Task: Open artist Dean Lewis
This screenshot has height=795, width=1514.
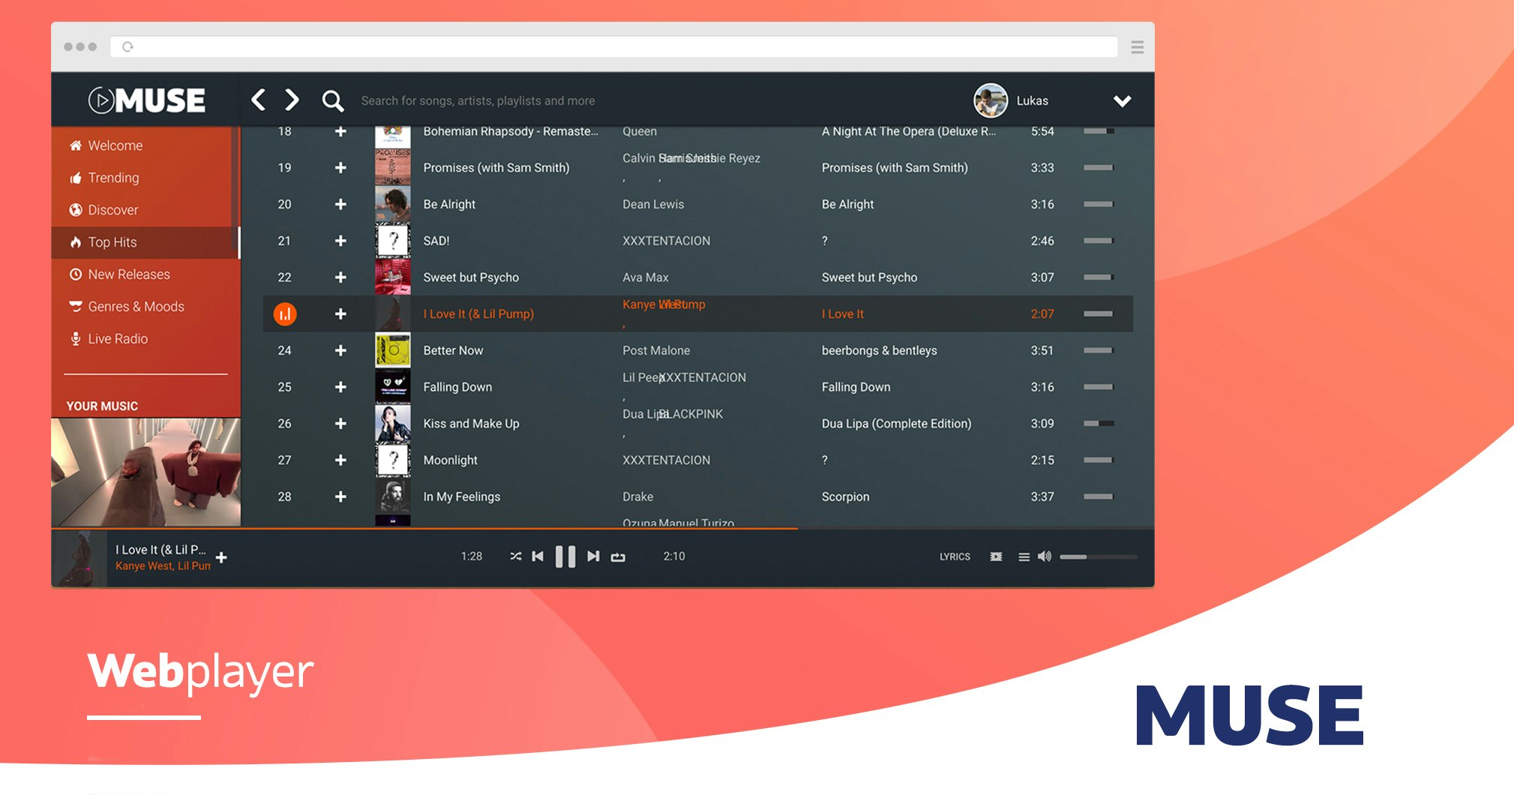Action: 653,204
